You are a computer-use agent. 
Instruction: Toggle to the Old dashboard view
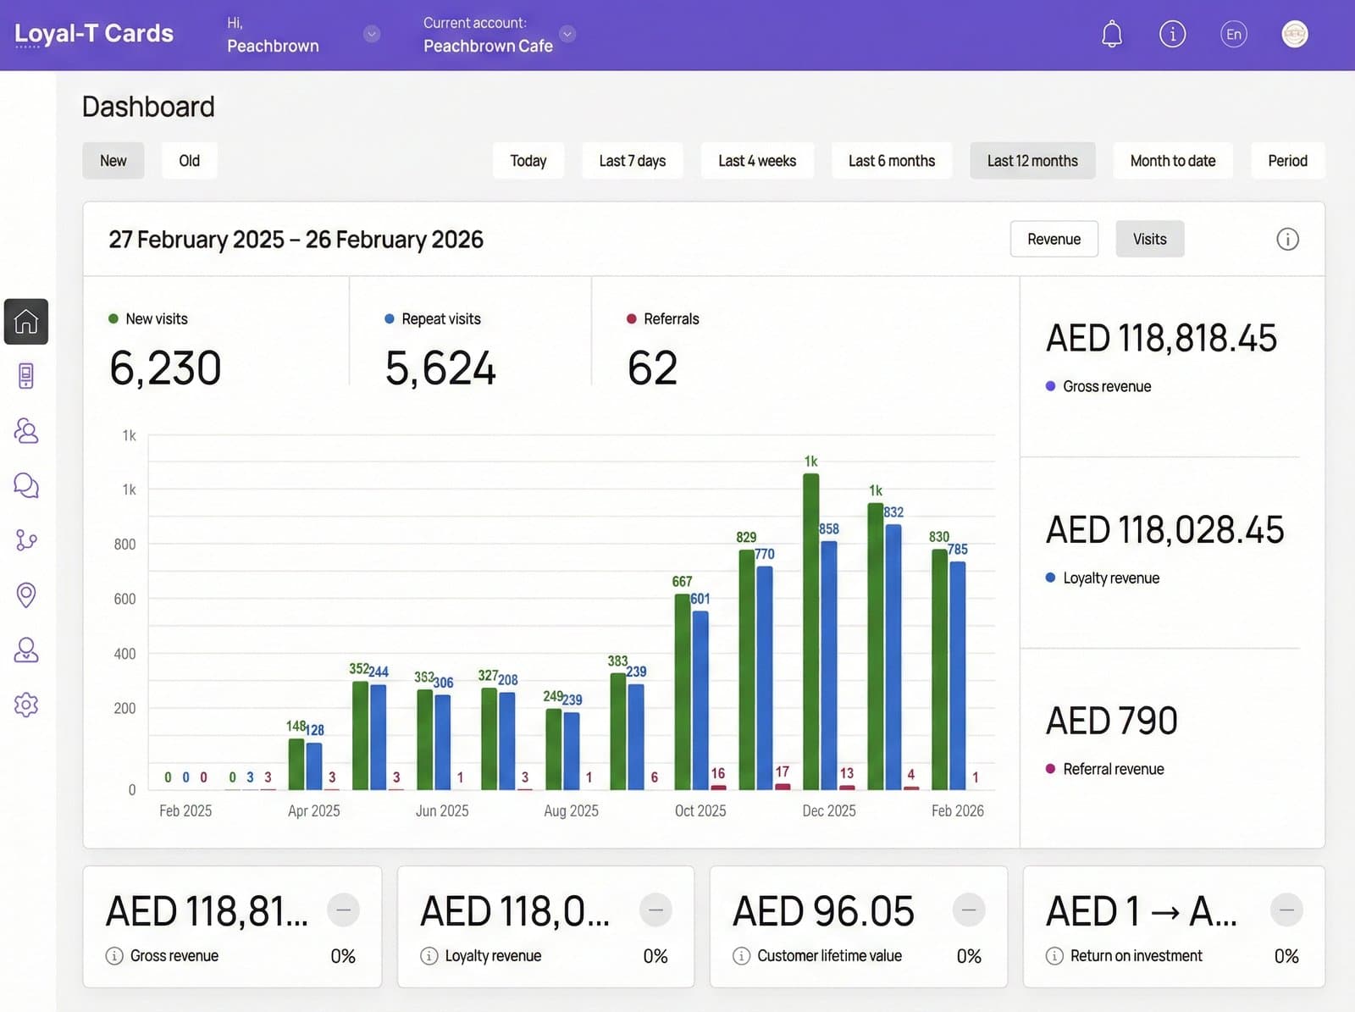tap(190, 161)
